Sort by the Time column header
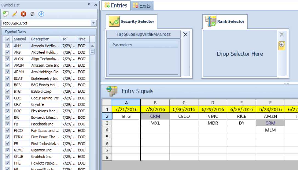This screenshot has width=298, height=170. click(x=83, y=39)
